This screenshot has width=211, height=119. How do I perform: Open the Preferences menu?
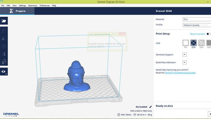pyautogui.click(x=45, y=5)
